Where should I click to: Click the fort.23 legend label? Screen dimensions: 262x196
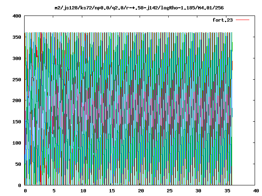click(x=223, y=20)
